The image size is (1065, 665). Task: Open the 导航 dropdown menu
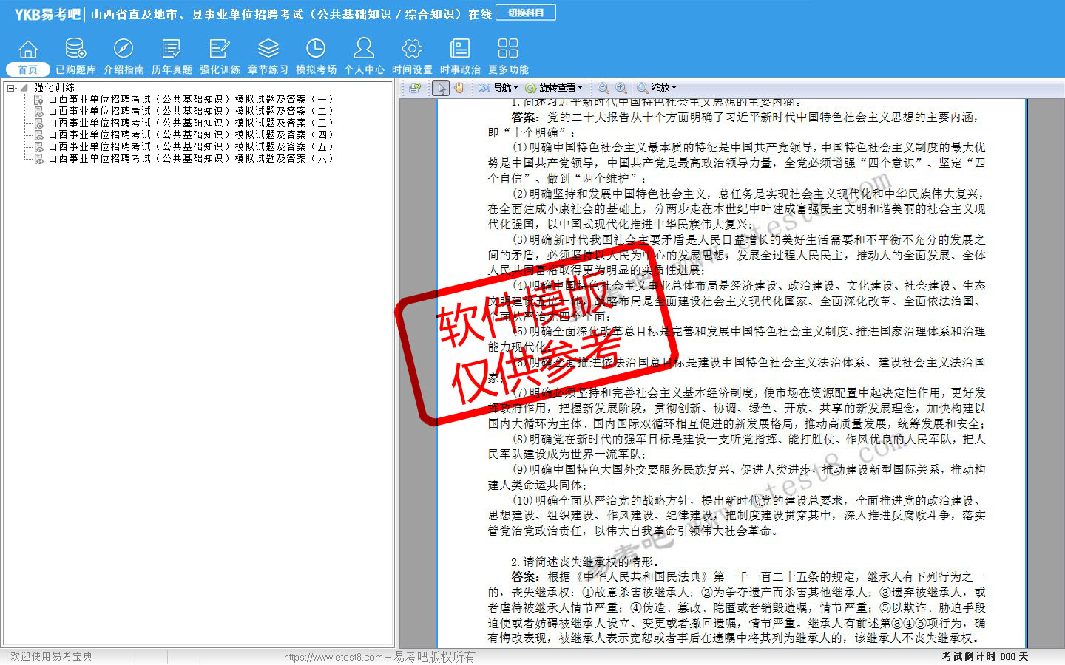(498, 88)
